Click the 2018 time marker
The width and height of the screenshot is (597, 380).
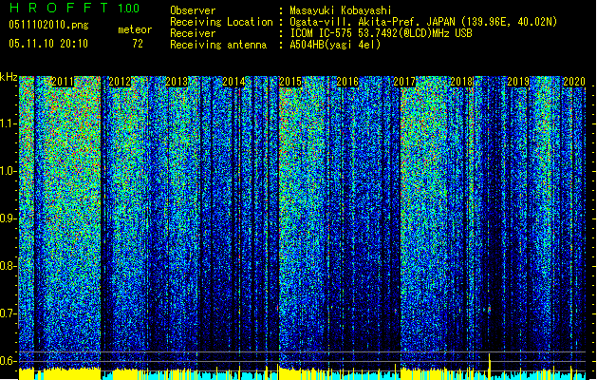point(461,82)
